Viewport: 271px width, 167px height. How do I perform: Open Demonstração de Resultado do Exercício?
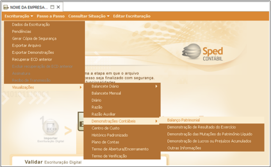pos(201,127)
